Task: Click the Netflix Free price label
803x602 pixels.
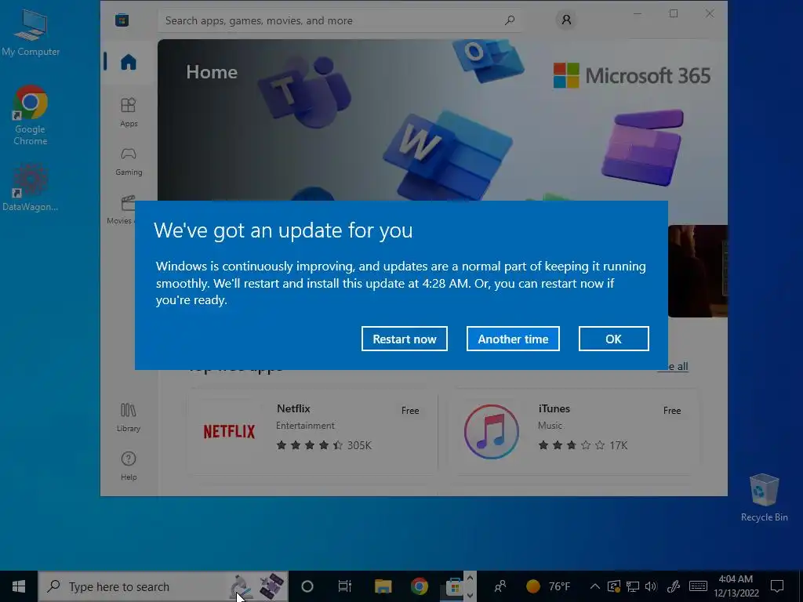Action: coord(410,411)
